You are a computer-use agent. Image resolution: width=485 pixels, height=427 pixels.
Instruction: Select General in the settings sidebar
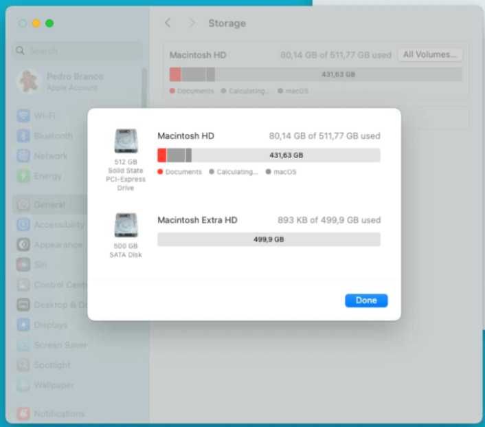point(49,205)
